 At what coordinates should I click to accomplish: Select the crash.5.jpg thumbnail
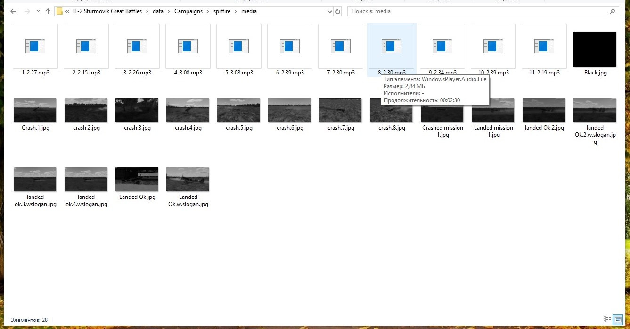point(238,110)
